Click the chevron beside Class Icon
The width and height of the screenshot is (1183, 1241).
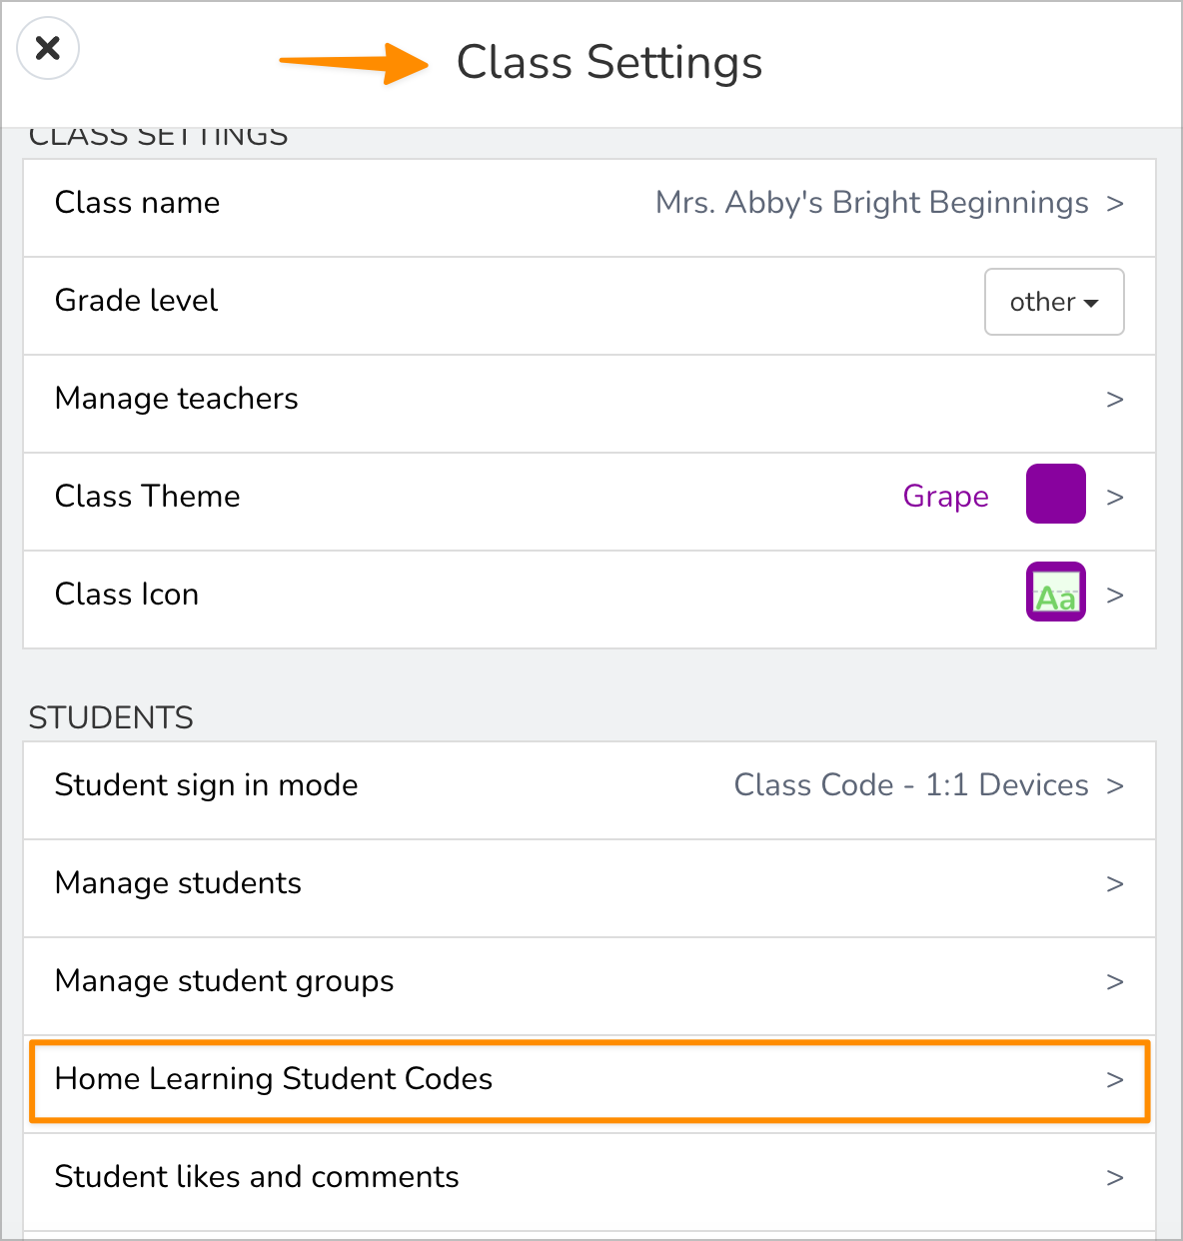tap(1115, 596)
